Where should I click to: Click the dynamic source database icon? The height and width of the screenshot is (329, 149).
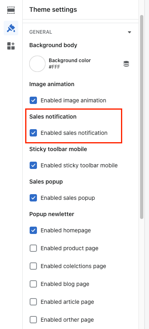pos(126,64)
